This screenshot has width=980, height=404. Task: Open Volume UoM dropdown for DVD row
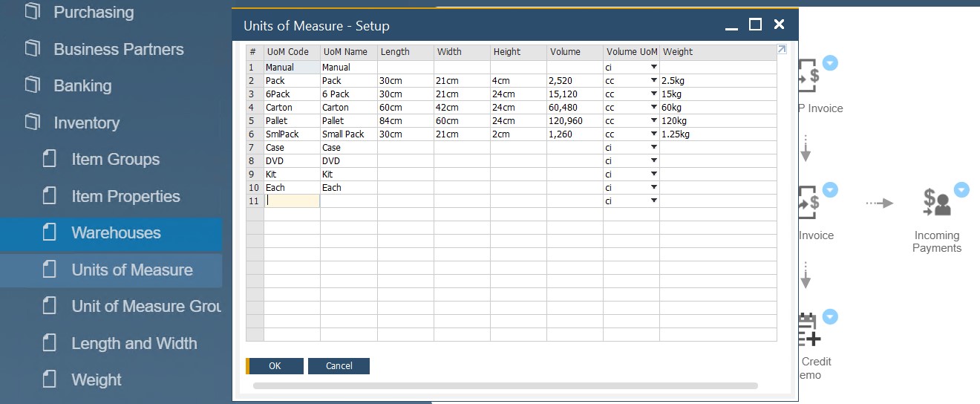coord(654,160)
